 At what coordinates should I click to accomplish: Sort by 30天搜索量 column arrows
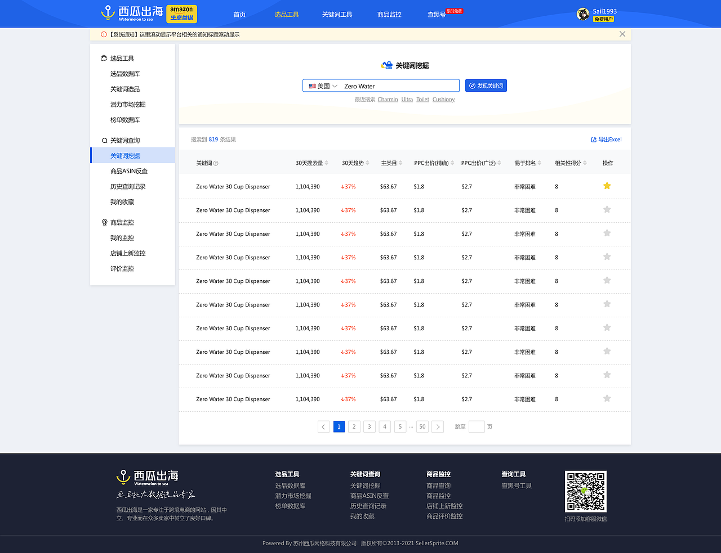click(x=327, y=163)
